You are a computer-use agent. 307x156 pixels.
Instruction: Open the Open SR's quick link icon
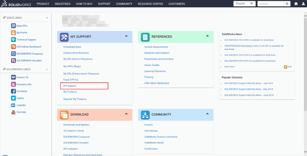pos(13,26)
